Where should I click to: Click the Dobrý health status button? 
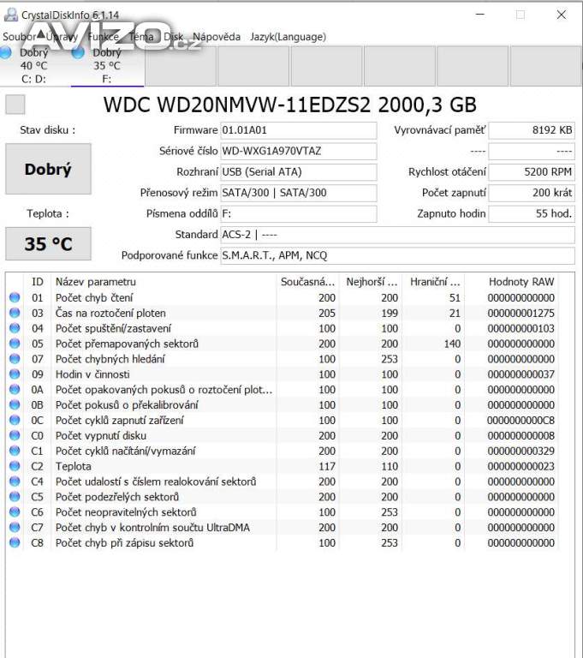coord(48,169)
